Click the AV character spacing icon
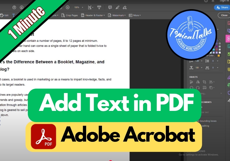Viewport: 230px width, 161px height. pyautogui.click(x=207, y=68)
